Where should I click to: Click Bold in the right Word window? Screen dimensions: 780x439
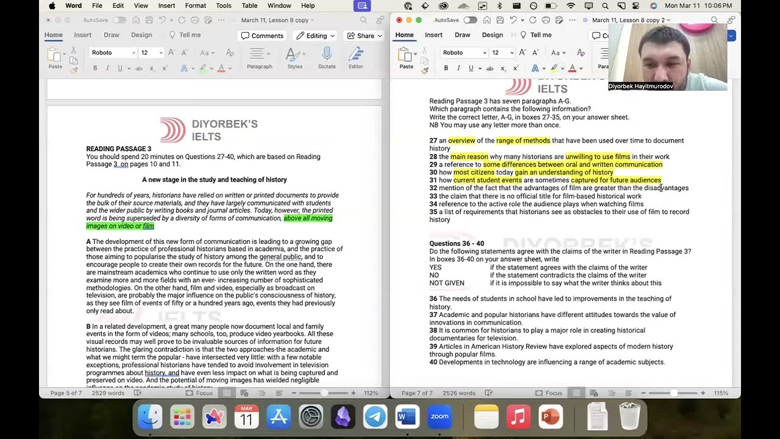coord(446,68)
